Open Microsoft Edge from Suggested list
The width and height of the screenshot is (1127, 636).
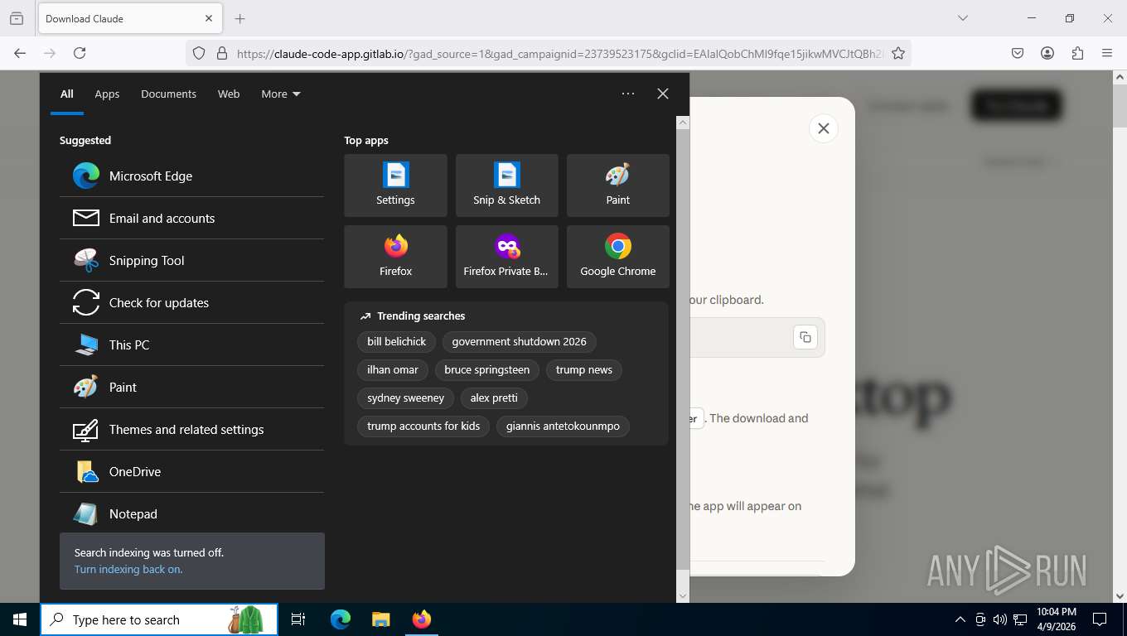tap(191, 176)
